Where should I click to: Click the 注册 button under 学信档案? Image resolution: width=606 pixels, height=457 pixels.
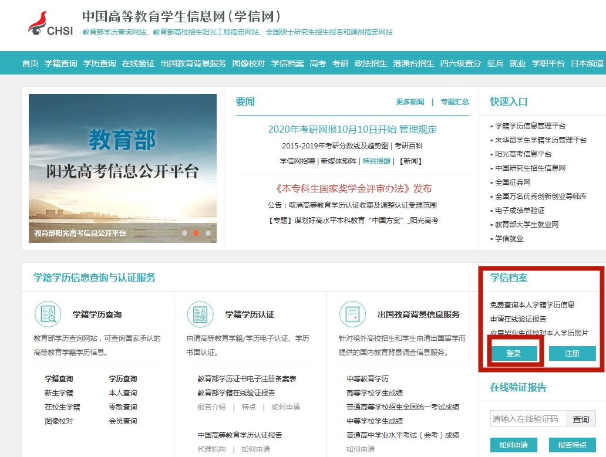point(572,354)
